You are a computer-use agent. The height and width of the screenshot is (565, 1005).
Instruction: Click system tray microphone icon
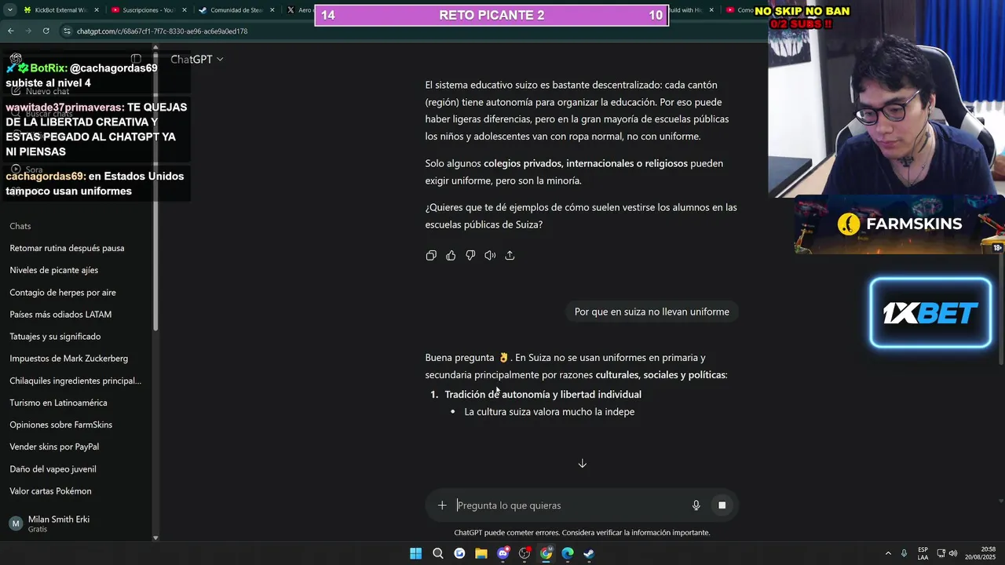coord(904,553)
